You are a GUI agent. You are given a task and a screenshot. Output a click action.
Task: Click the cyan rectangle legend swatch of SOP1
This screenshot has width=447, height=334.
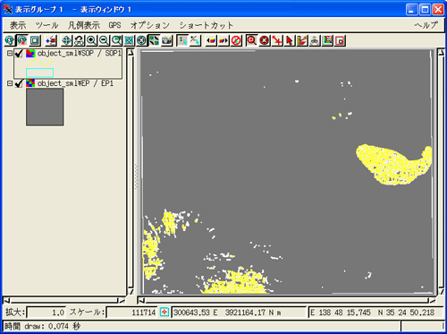pyautogui.click(x=39, y=73)
